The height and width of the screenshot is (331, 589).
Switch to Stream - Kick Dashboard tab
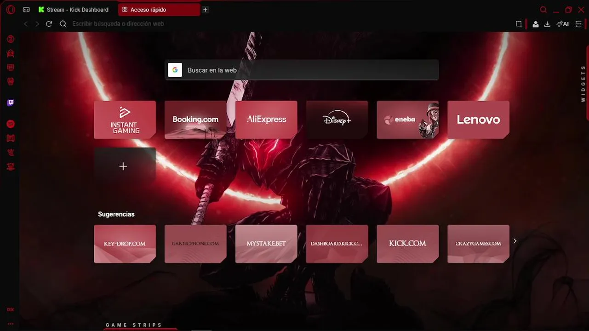(x=74, y=10)
